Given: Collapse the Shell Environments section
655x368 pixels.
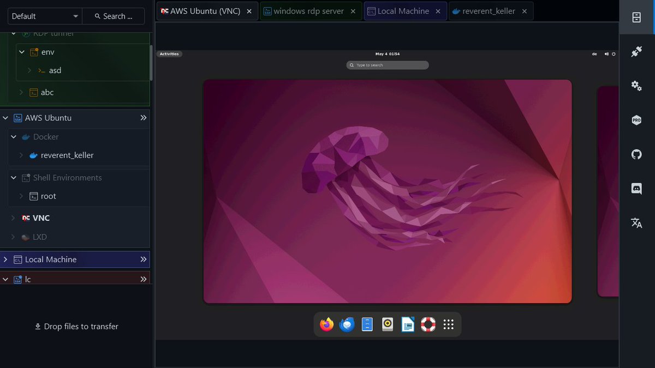Looking at the screenshot, I should tap(14, 178).
